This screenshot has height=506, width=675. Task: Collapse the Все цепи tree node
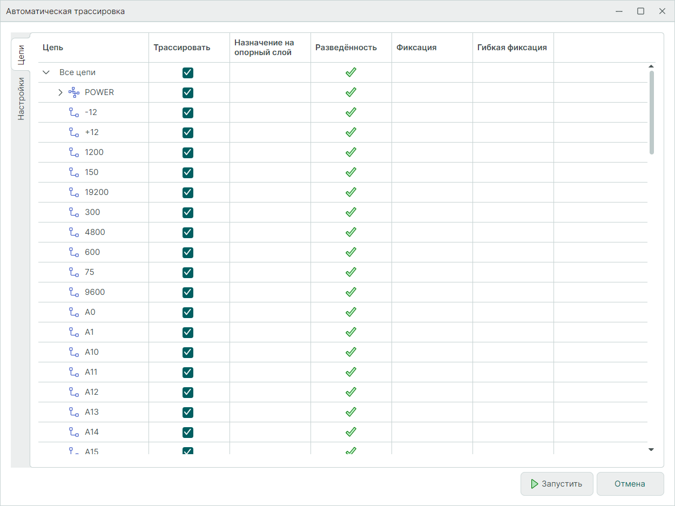(x=46, y=72)
